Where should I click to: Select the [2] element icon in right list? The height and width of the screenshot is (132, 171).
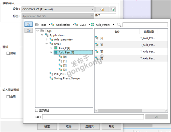97,52
